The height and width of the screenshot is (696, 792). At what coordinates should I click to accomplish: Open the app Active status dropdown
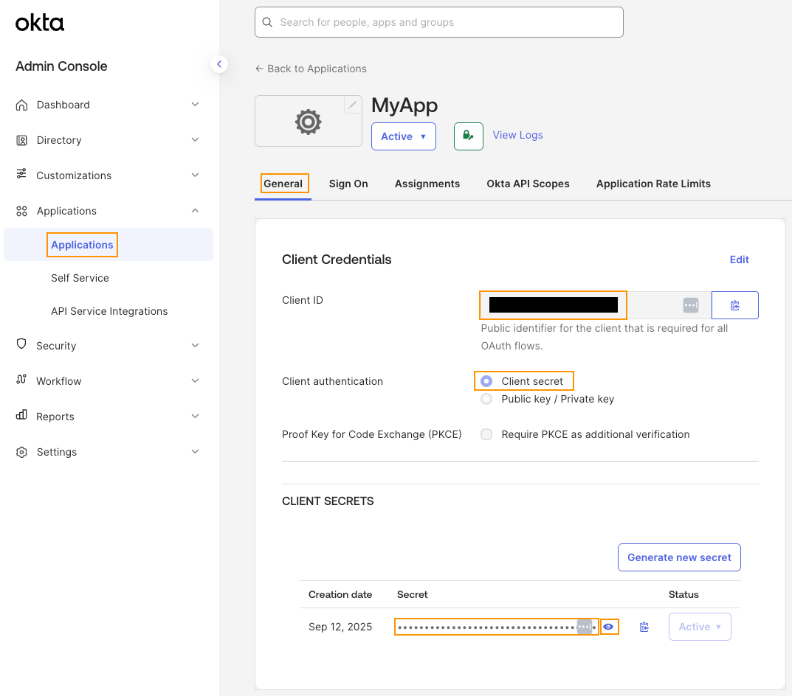[x=404, y=136]
